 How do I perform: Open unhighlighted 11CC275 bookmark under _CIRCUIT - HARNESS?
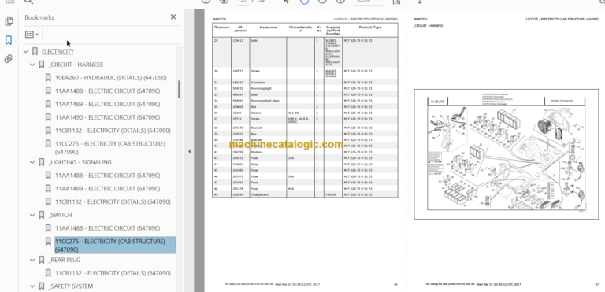(x=110, y=148)
